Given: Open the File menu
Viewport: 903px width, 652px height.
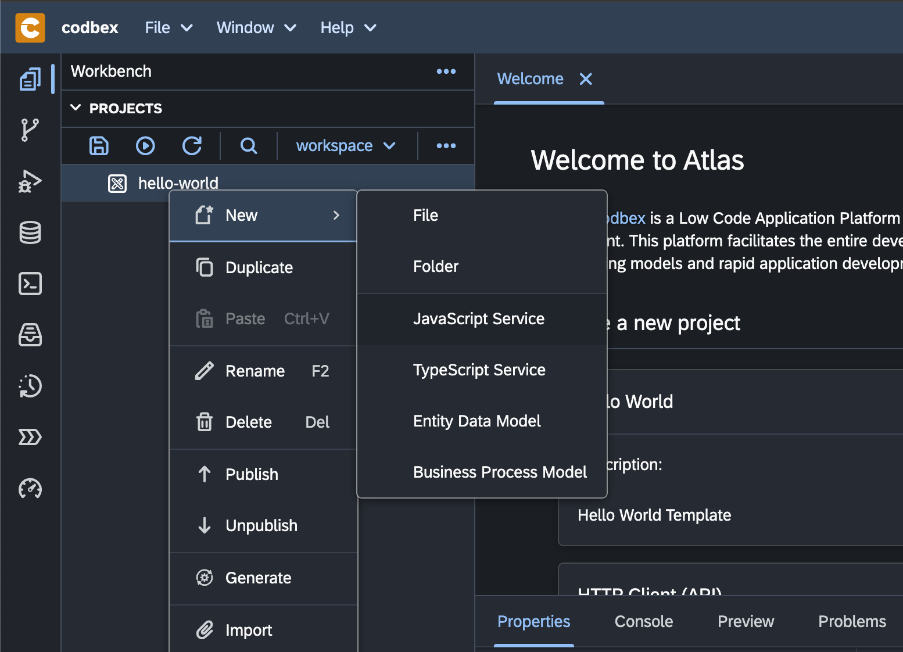Looking at the screenshot, I should tap(169, 28).
